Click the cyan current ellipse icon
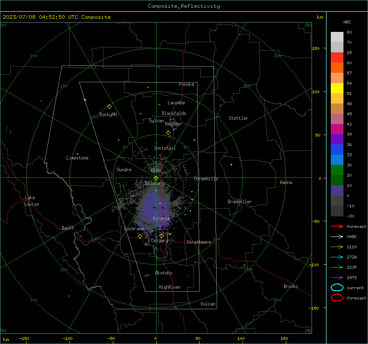Screen dimensions: 368x344 [337, 288]
